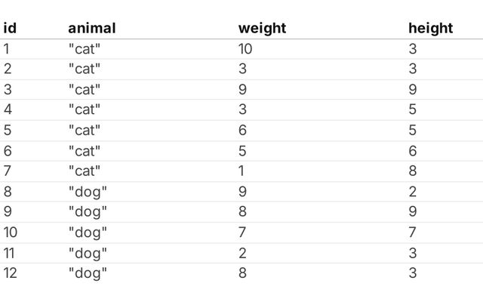Click the height cell in row 8
Image resolution: width=483 pixels, height=302 pixels.
(412, 192)
